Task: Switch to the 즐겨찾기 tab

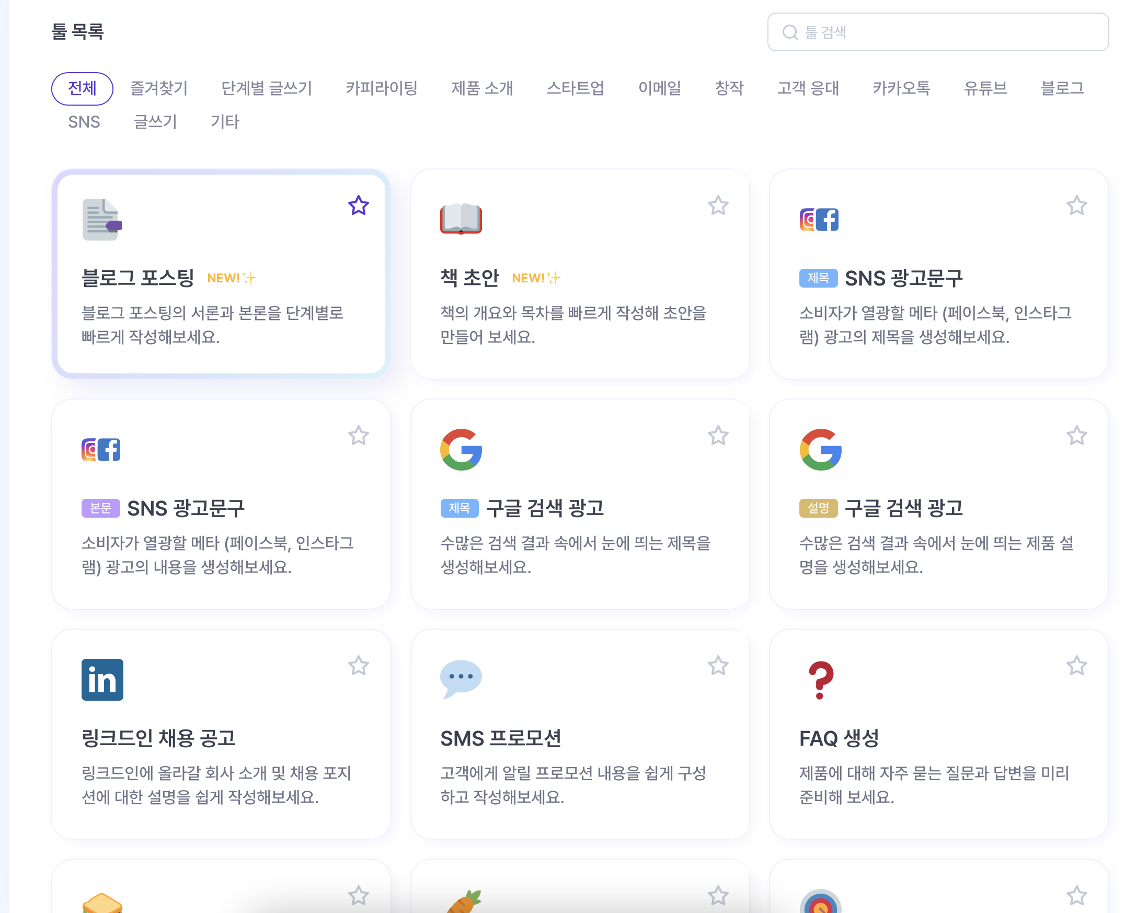Action: (x=159, y=88)
